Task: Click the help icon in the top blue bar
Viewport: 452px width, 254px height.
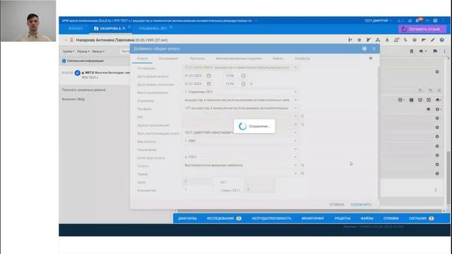Action: click(x=435, y=20)
